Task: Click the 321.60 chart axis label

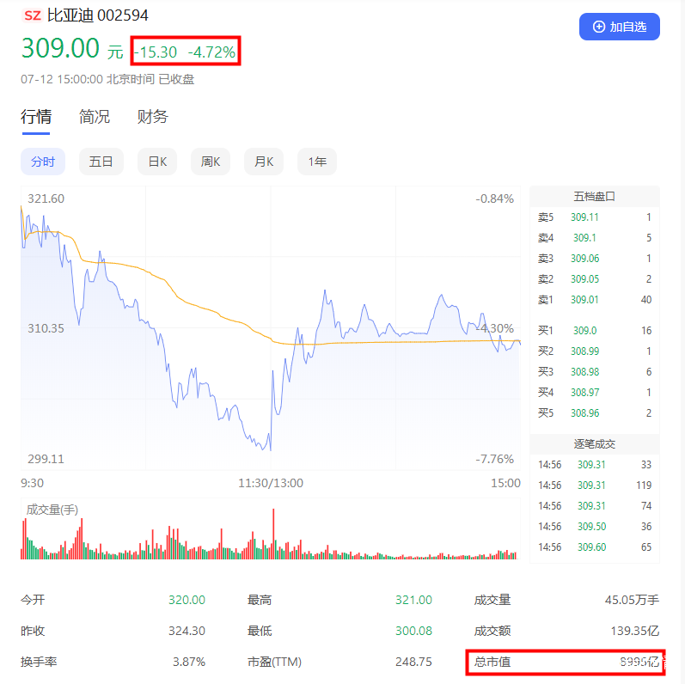Action: click(x=46, y=198)
